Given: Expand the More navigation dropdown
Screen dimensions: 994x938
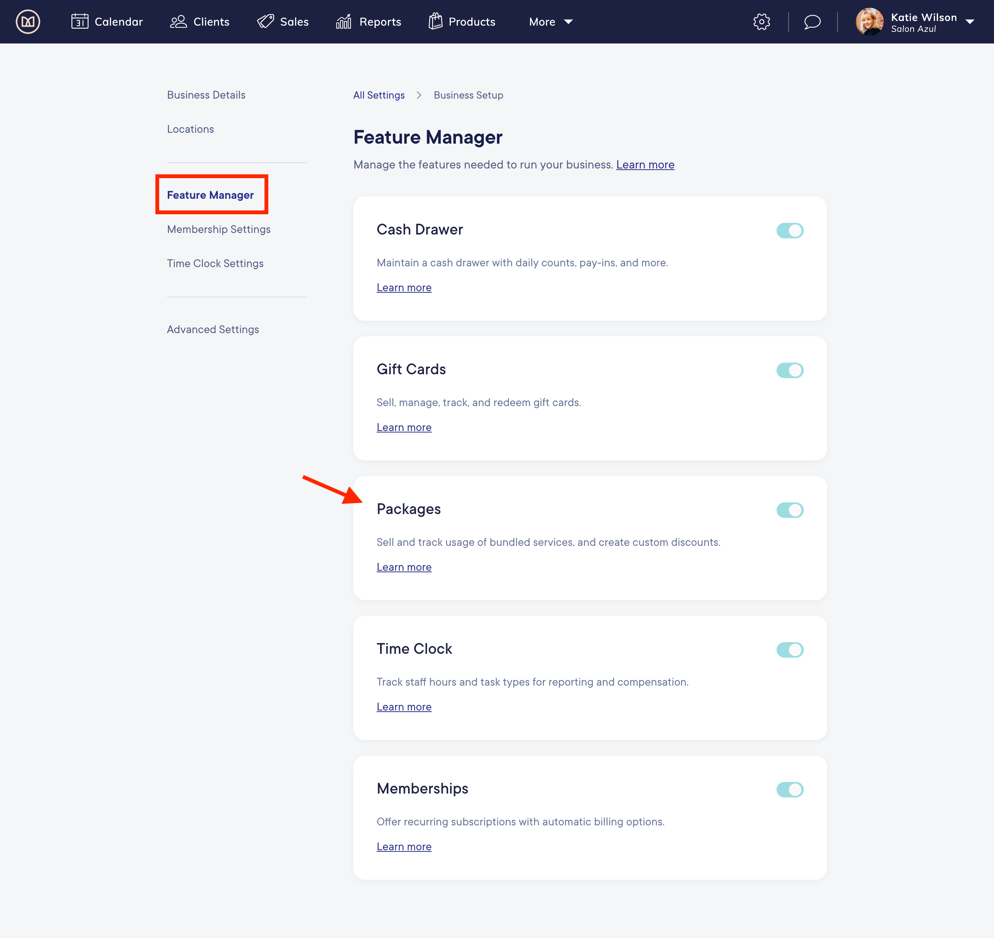Looking at the screenshot, I should [x=550, y=21].
